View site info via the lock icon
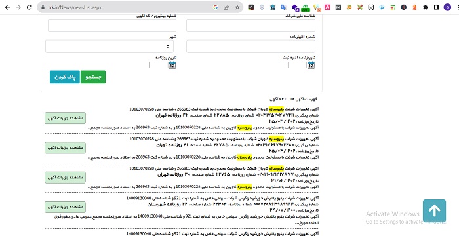 [x=43, y=7]
